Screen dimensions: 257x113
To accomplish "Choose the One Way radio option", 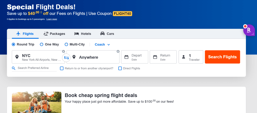I will click(42, 44).
